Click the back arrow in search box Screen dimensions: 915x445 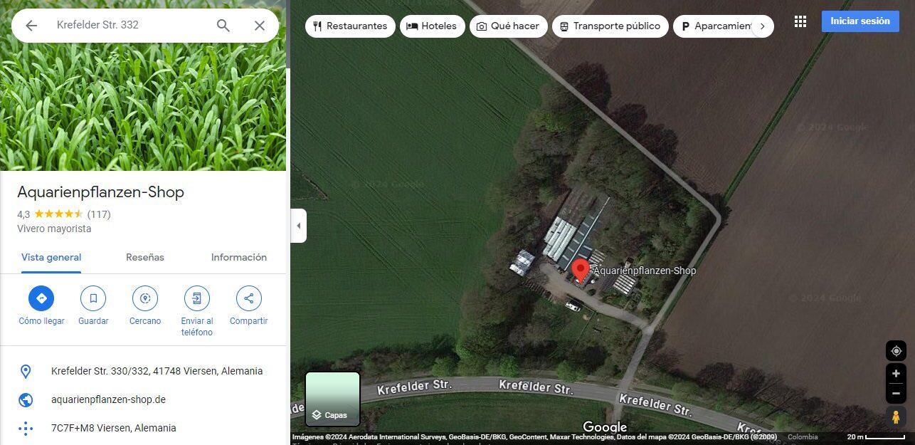(31, 26)
